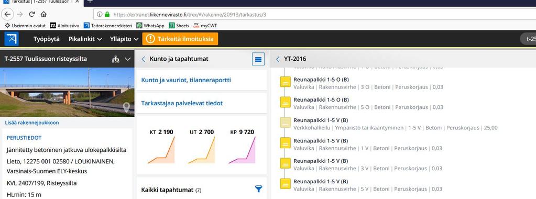Click yellow damage icon for Reunapalkki 5 O
Screen dimensions: 536x199
point(285,102)
